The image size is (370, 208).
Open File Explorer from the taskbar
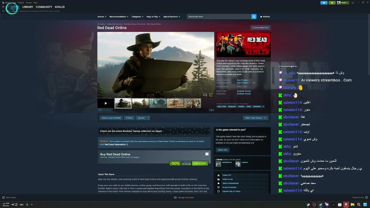(352, 205)
